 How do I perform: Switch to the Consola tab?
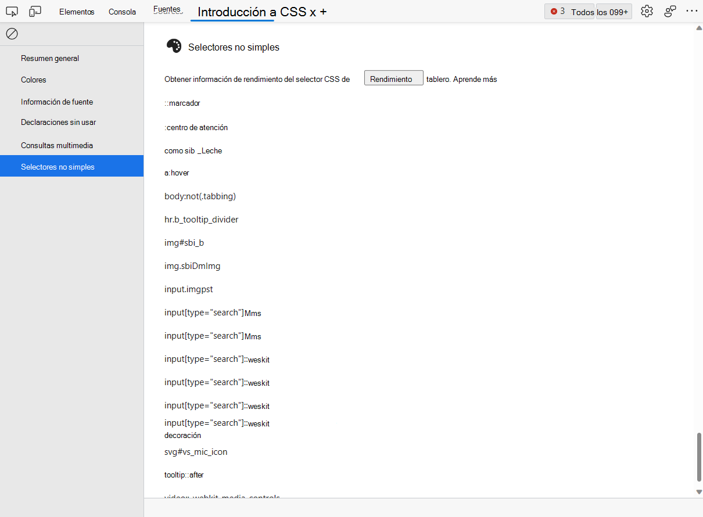click(122, 11)
